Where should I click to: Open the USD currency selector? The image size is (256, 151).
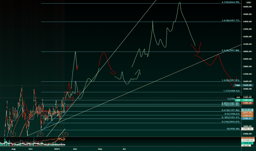249,2
